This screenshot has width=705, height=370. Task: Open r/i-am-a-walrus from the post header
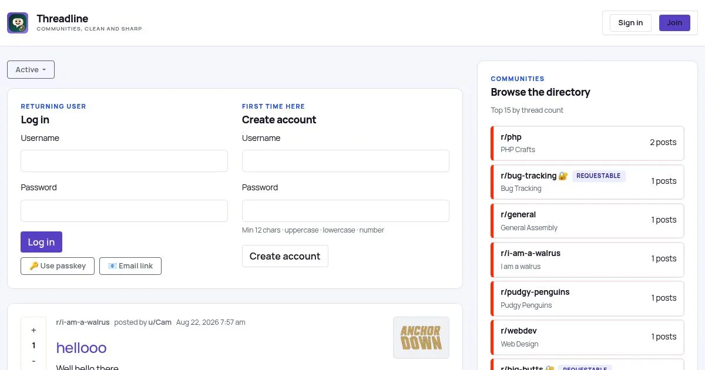tap(83, 322)
